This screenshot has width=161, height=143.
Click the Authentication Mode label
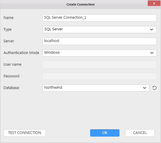[21, 53]
